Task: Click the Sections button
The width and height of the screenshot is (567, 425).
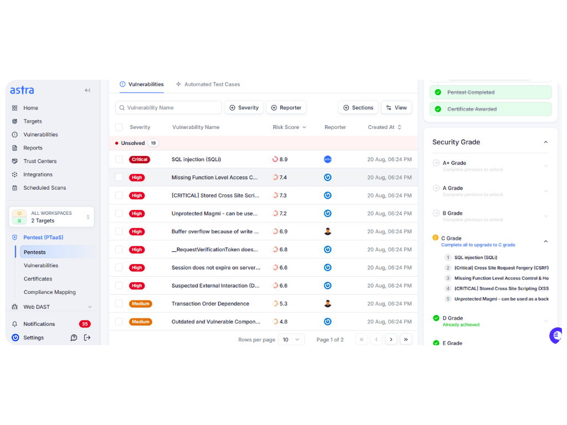Action: coord(358,108)
